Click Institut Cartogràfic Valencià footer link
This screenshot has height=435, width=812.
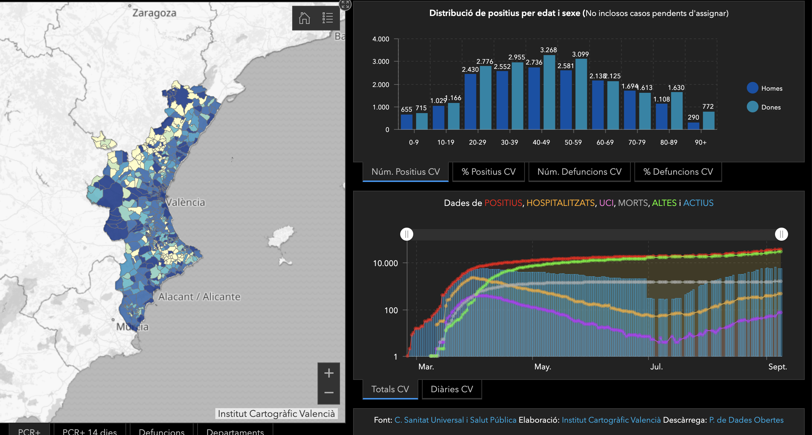coord(611,420)
